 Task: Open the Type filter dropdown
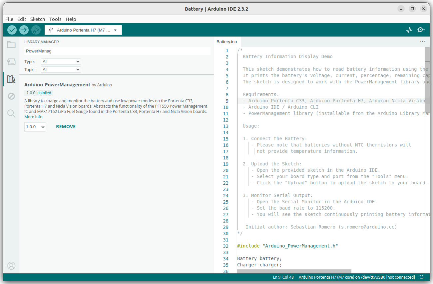click(x=61, y=62)
